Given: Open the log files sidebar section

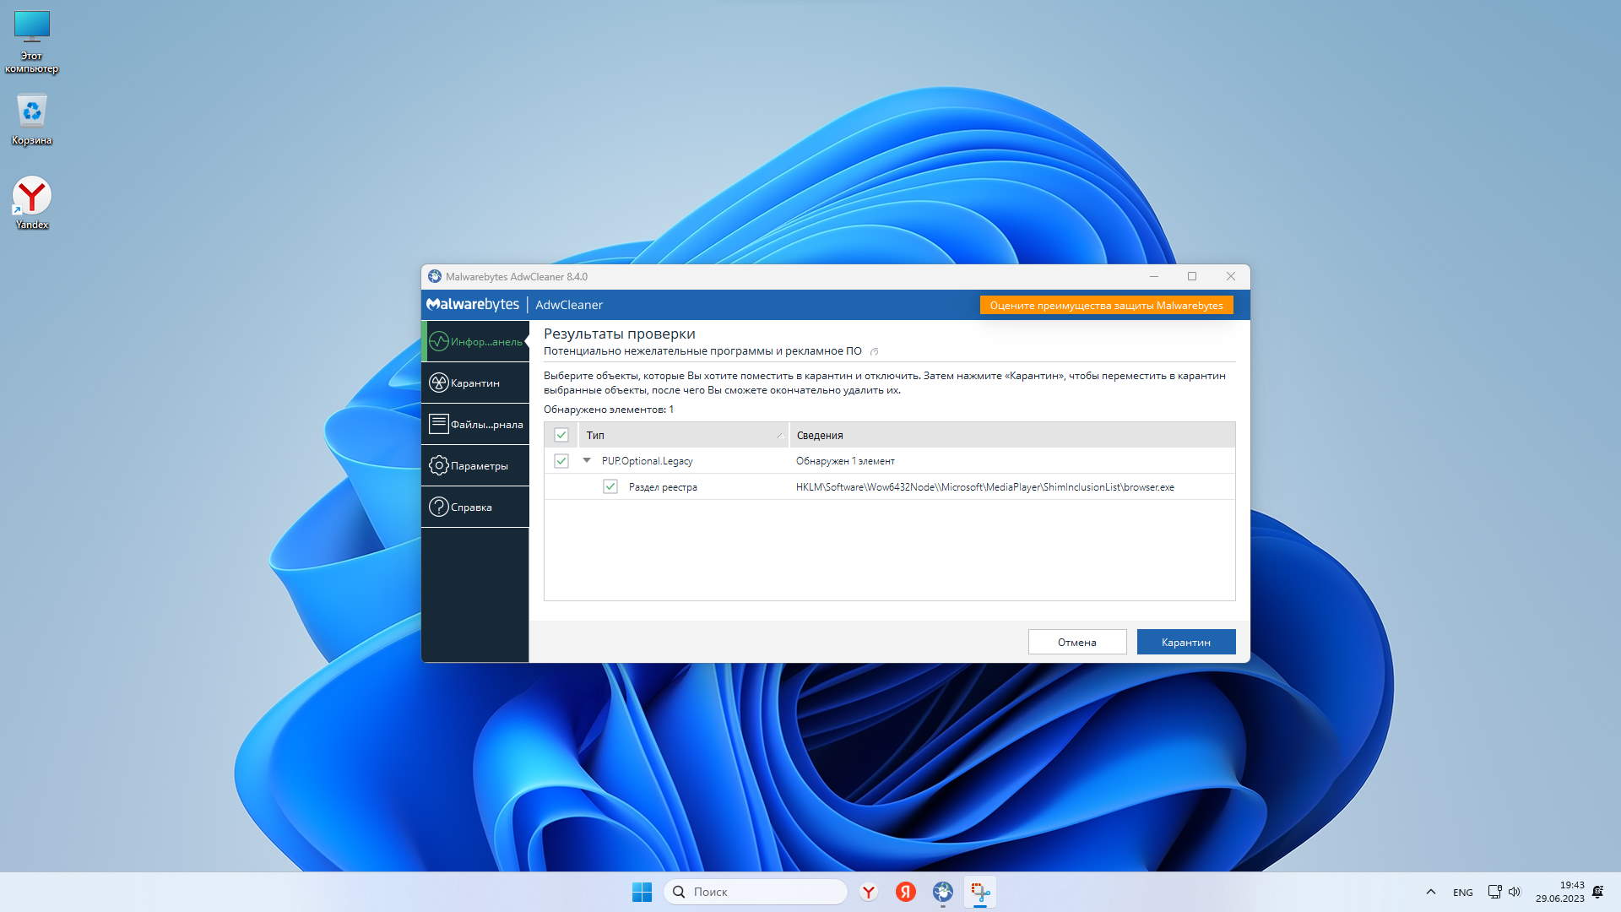Looking at the screenshot, I should pyautogui.click(x=474, y=425).
